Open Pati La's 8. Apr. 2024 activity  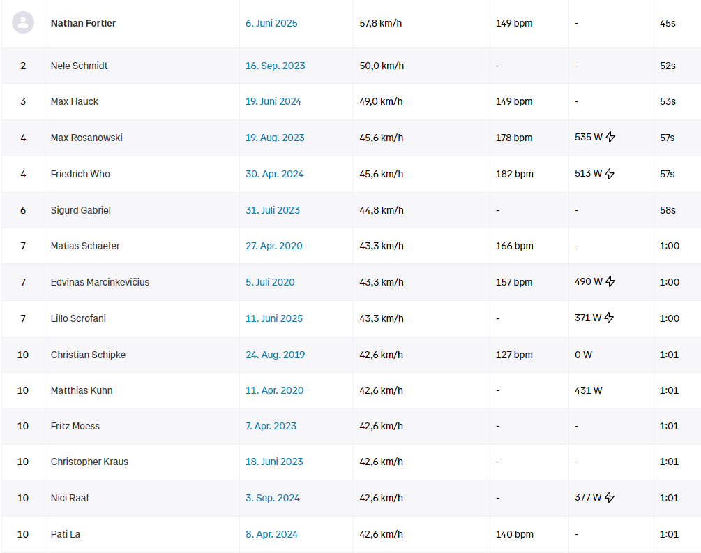click(x=271, y=534)
